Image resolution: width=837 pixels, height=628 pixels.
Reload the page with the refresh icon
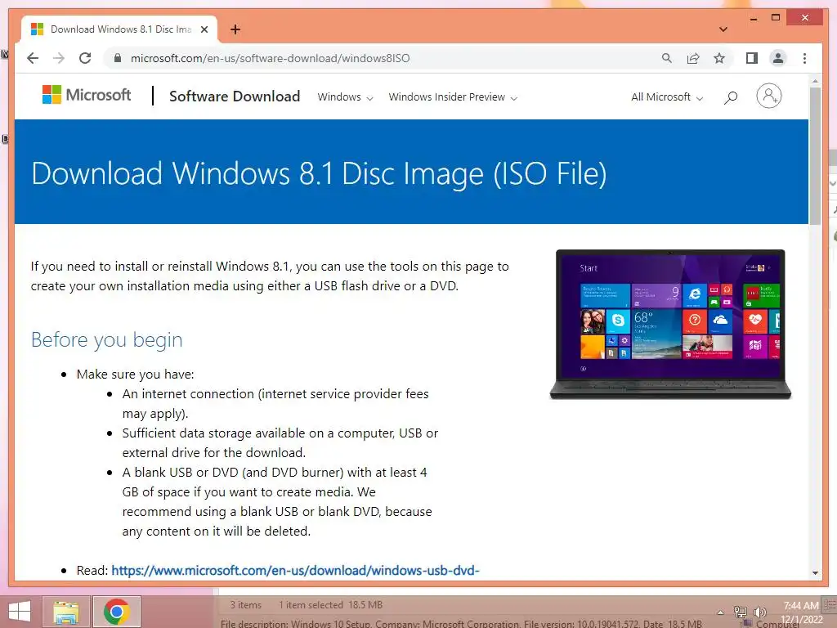[85, 58]
